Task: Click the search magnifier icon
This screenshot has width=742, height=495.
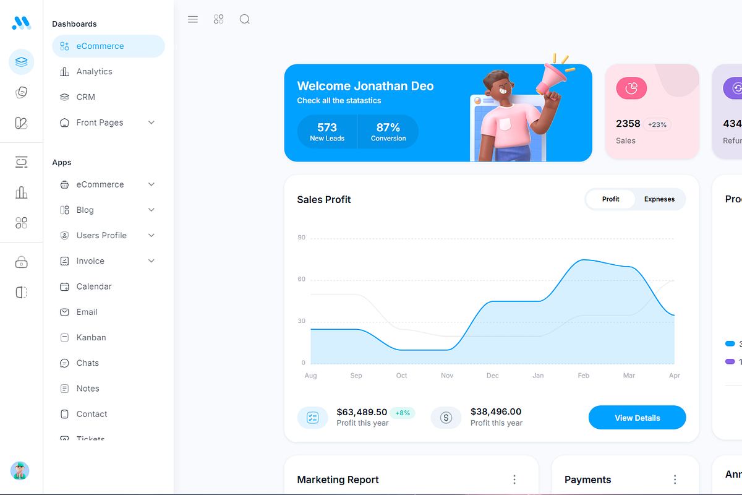Action: (245, 19)
